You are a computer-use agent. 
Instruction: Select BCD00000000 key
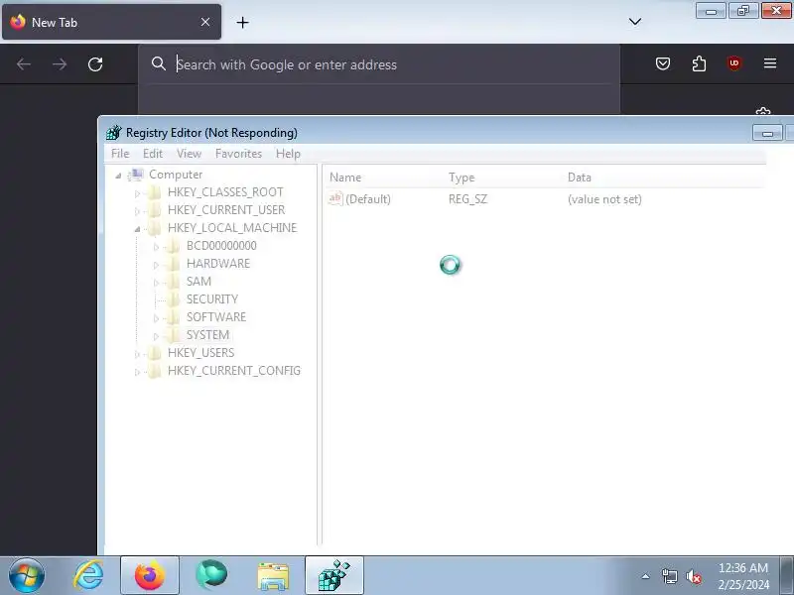[221, 245]
